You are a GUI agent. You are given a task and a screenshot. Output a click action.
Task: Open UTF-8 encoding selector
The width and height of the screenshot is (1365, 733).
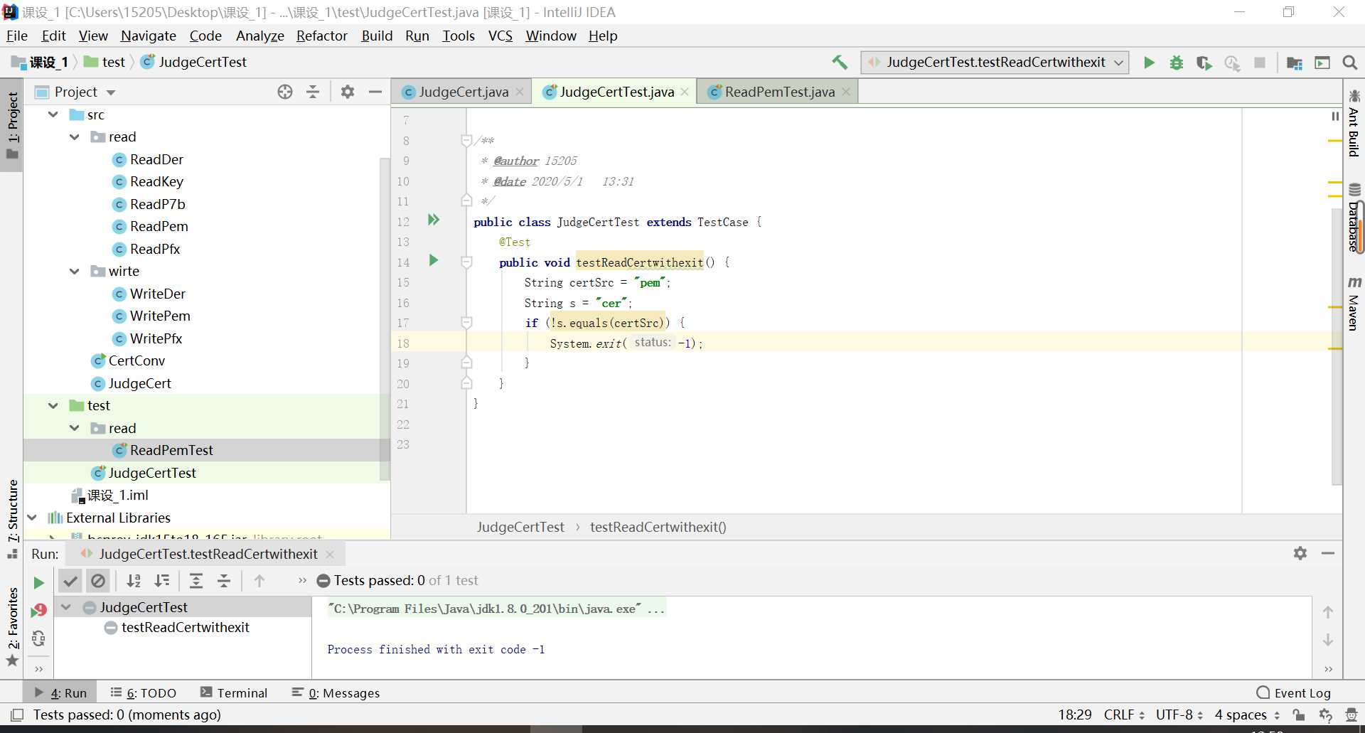(x=1179, y=715)
